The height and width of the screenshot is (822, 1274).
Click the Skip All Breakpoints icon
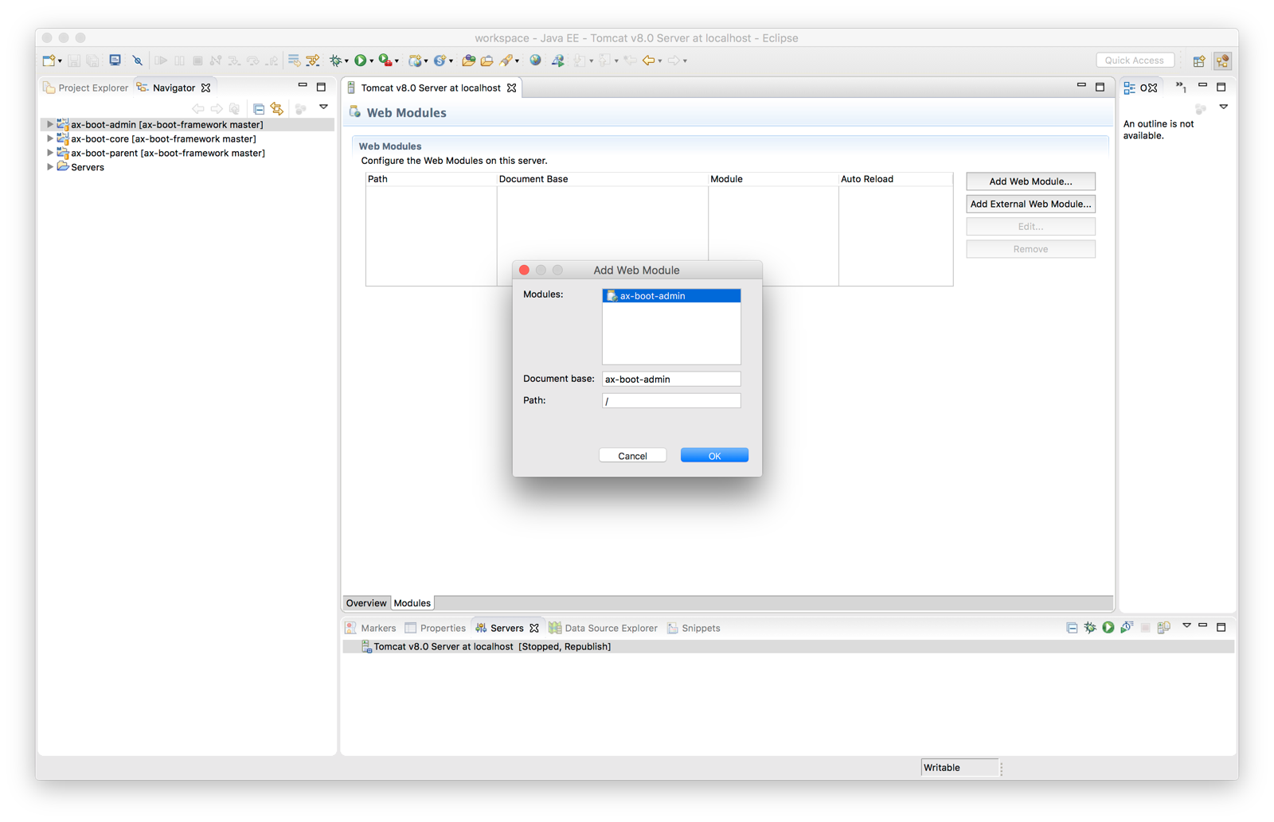pos(138,60)
